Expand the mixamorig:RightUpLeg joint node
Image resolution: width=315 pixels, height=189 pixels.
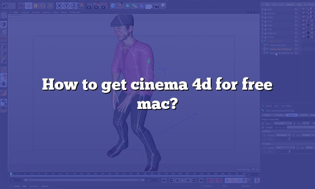[265, 53]
